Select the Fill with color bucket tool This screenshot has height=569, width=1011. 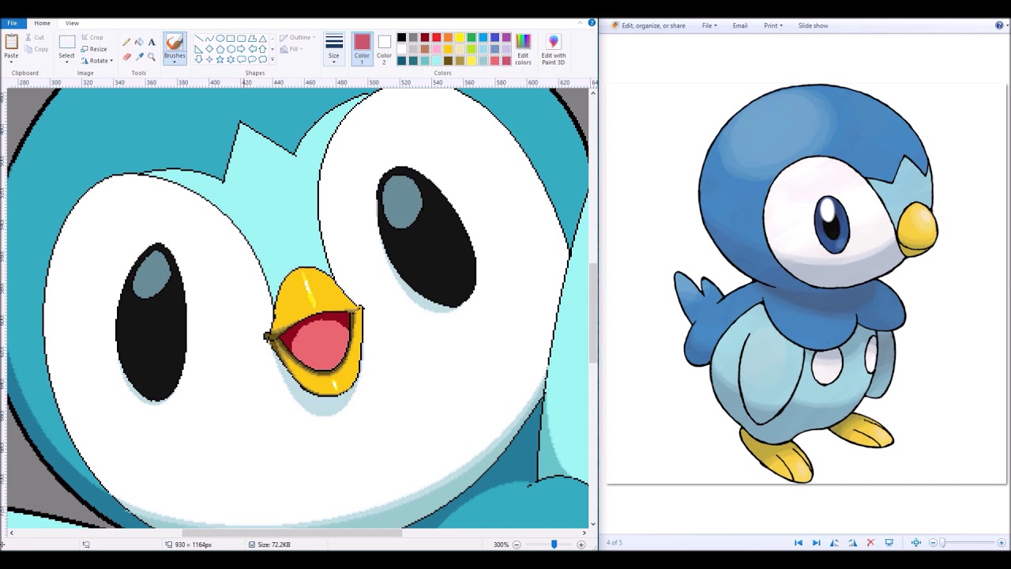click(139, 42)
